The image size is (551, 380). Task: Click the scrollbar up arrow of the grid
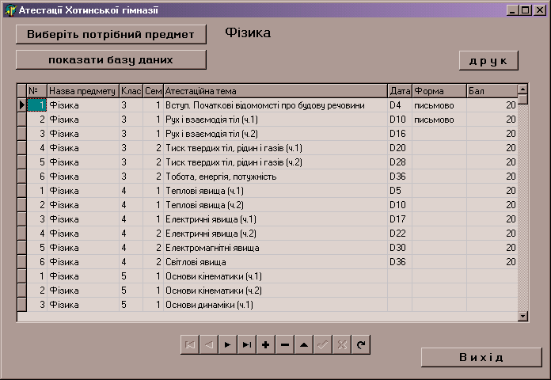click(x=522, y=89)
